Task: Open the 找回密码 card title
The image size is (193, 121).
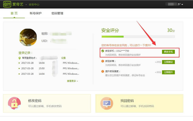Action: 127,101
